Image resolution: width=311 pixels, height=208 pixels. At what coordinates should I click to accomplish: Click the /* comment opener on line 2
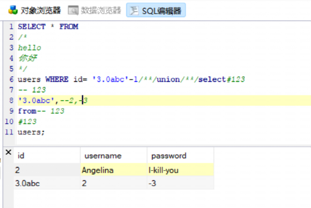tap(22, 37)
